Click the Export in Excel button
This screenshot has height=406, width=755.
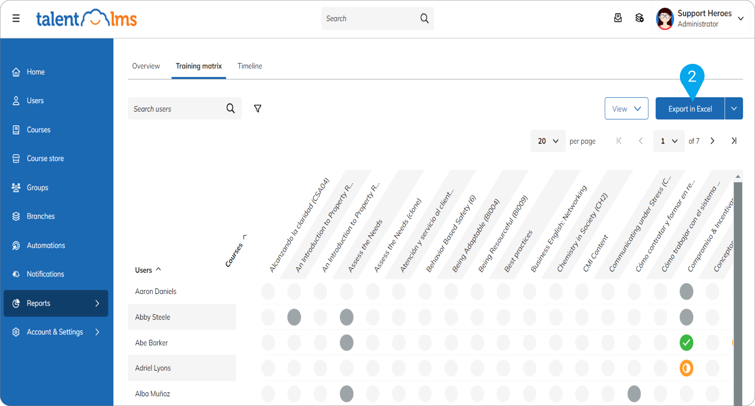pos(690,109)
